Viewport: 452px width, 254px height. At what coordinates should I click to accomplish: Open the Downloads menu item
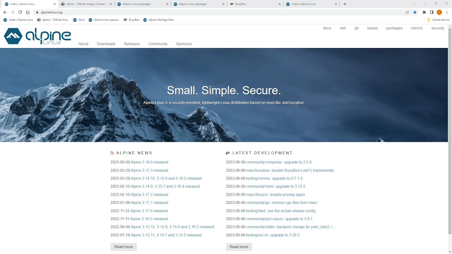[x=106, y=44]
